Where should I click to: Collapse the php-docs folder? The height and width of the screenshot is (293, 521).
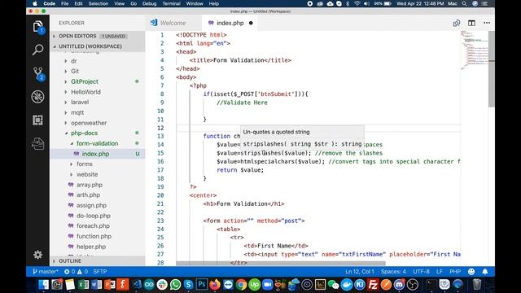tap(84, 133)
